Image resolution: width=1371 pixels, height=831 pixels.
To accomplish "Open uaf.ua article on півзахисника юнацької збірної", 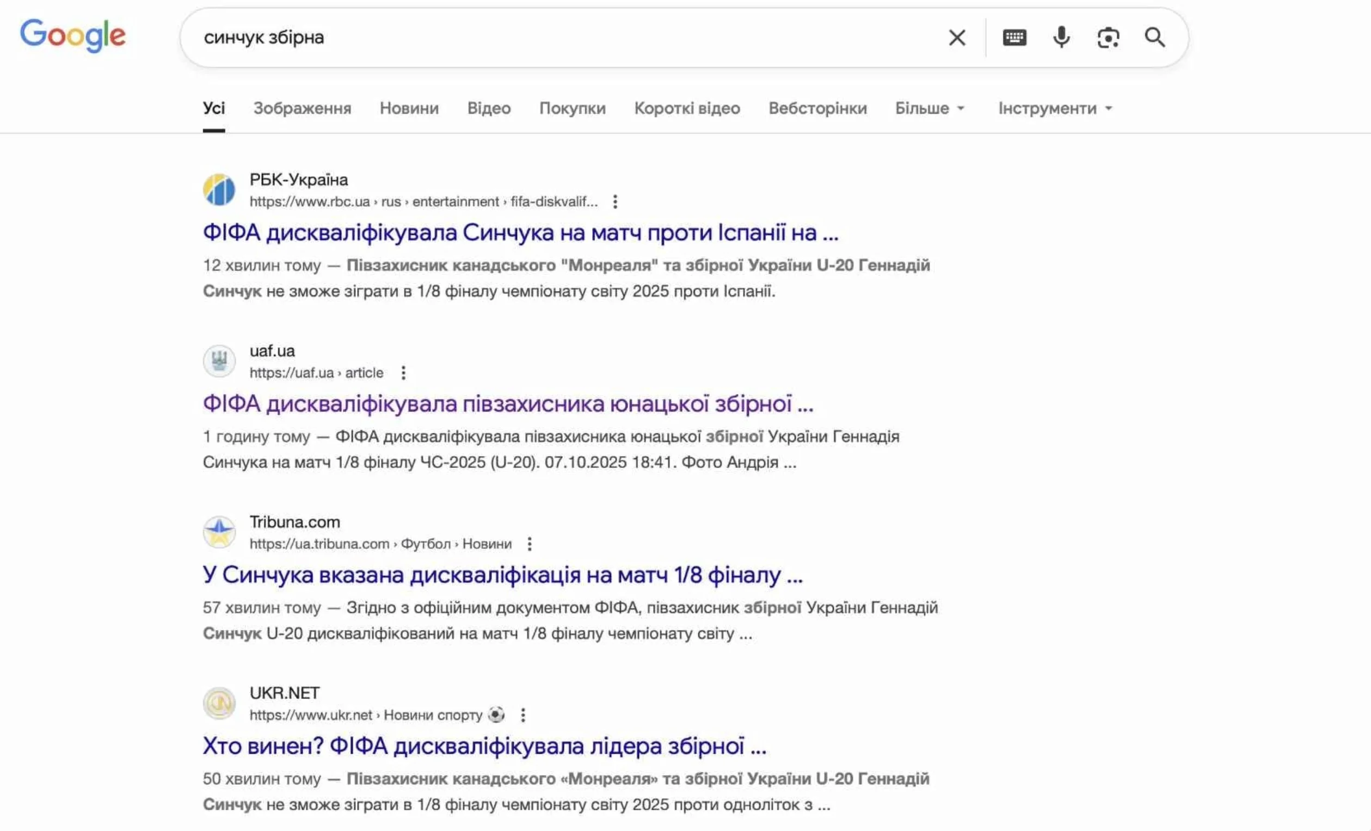I will coord(507,404).
